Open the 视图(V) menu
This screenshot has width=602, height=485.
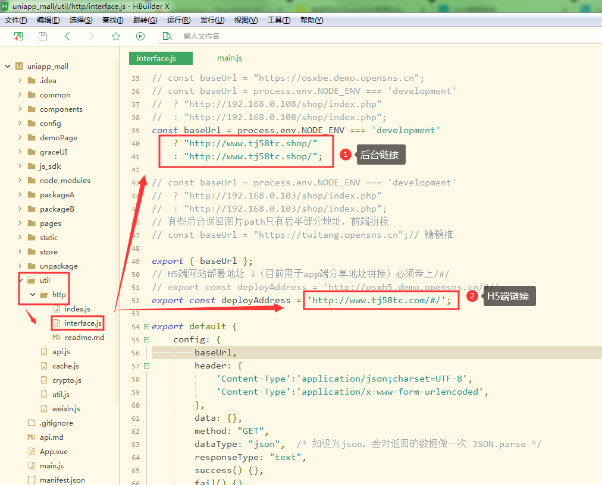pyautogui.click(x=246, y=20)
